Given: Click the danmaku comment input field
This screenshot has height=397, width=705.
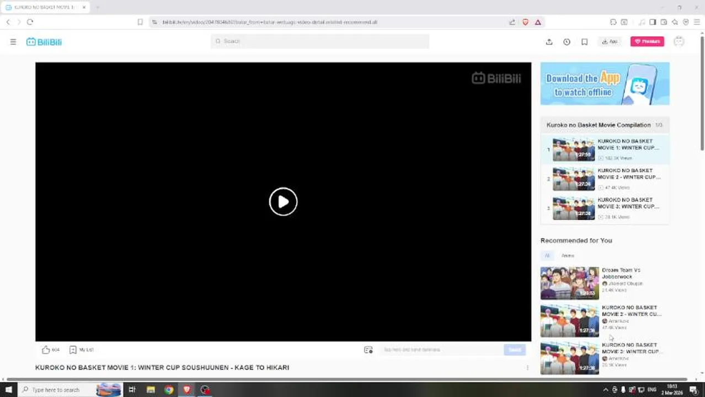Looking at the screenshot, I should (440, 350).
